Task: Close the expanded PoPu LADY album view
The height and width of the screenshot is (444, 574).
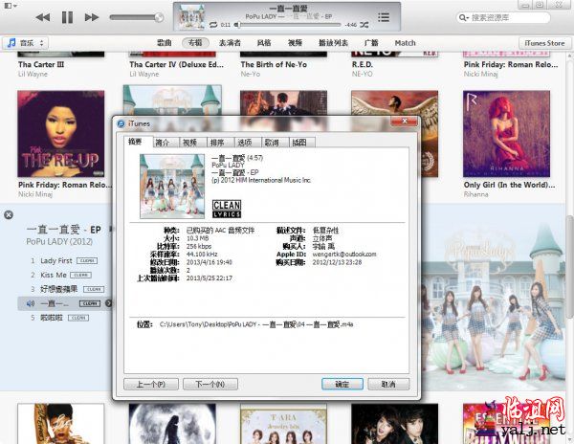Action: point(8,214)
